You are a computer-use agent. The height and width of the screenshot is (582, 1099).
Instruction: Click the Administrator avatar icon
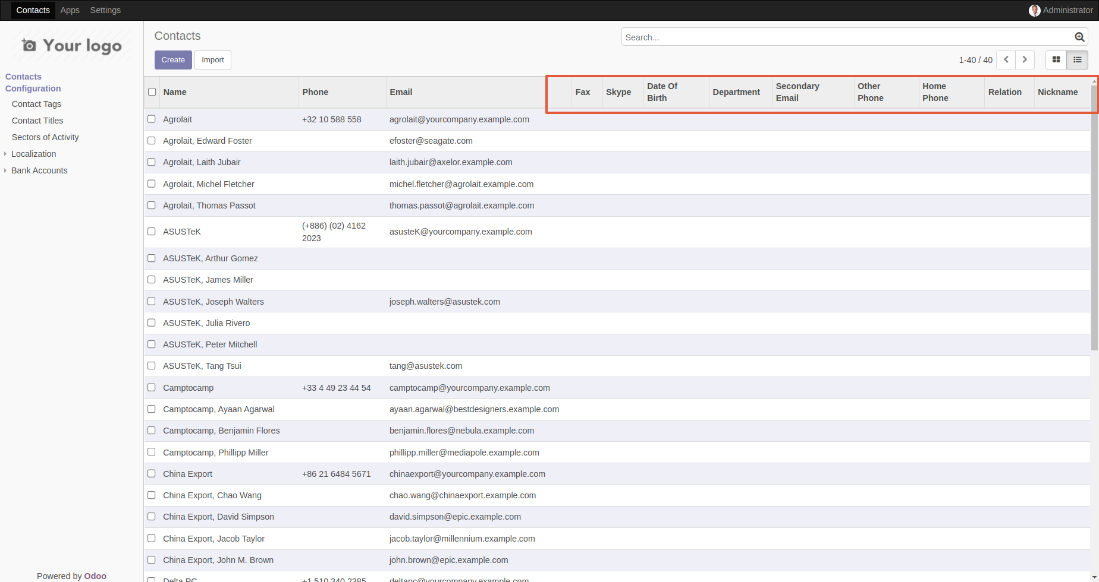click(x=1035, y=10)
